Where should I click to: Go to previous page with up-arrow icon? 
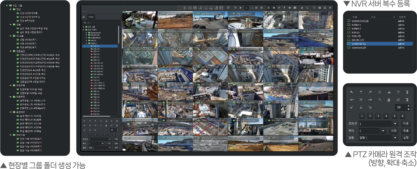tap(256, 8)
